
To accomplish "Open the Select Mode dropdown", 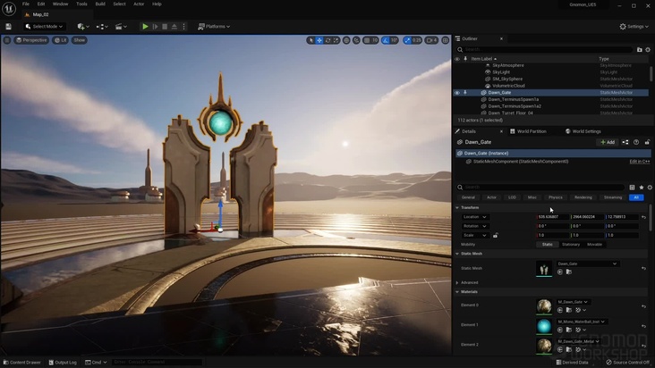I will pyautogui.click(x=44, y=27).
